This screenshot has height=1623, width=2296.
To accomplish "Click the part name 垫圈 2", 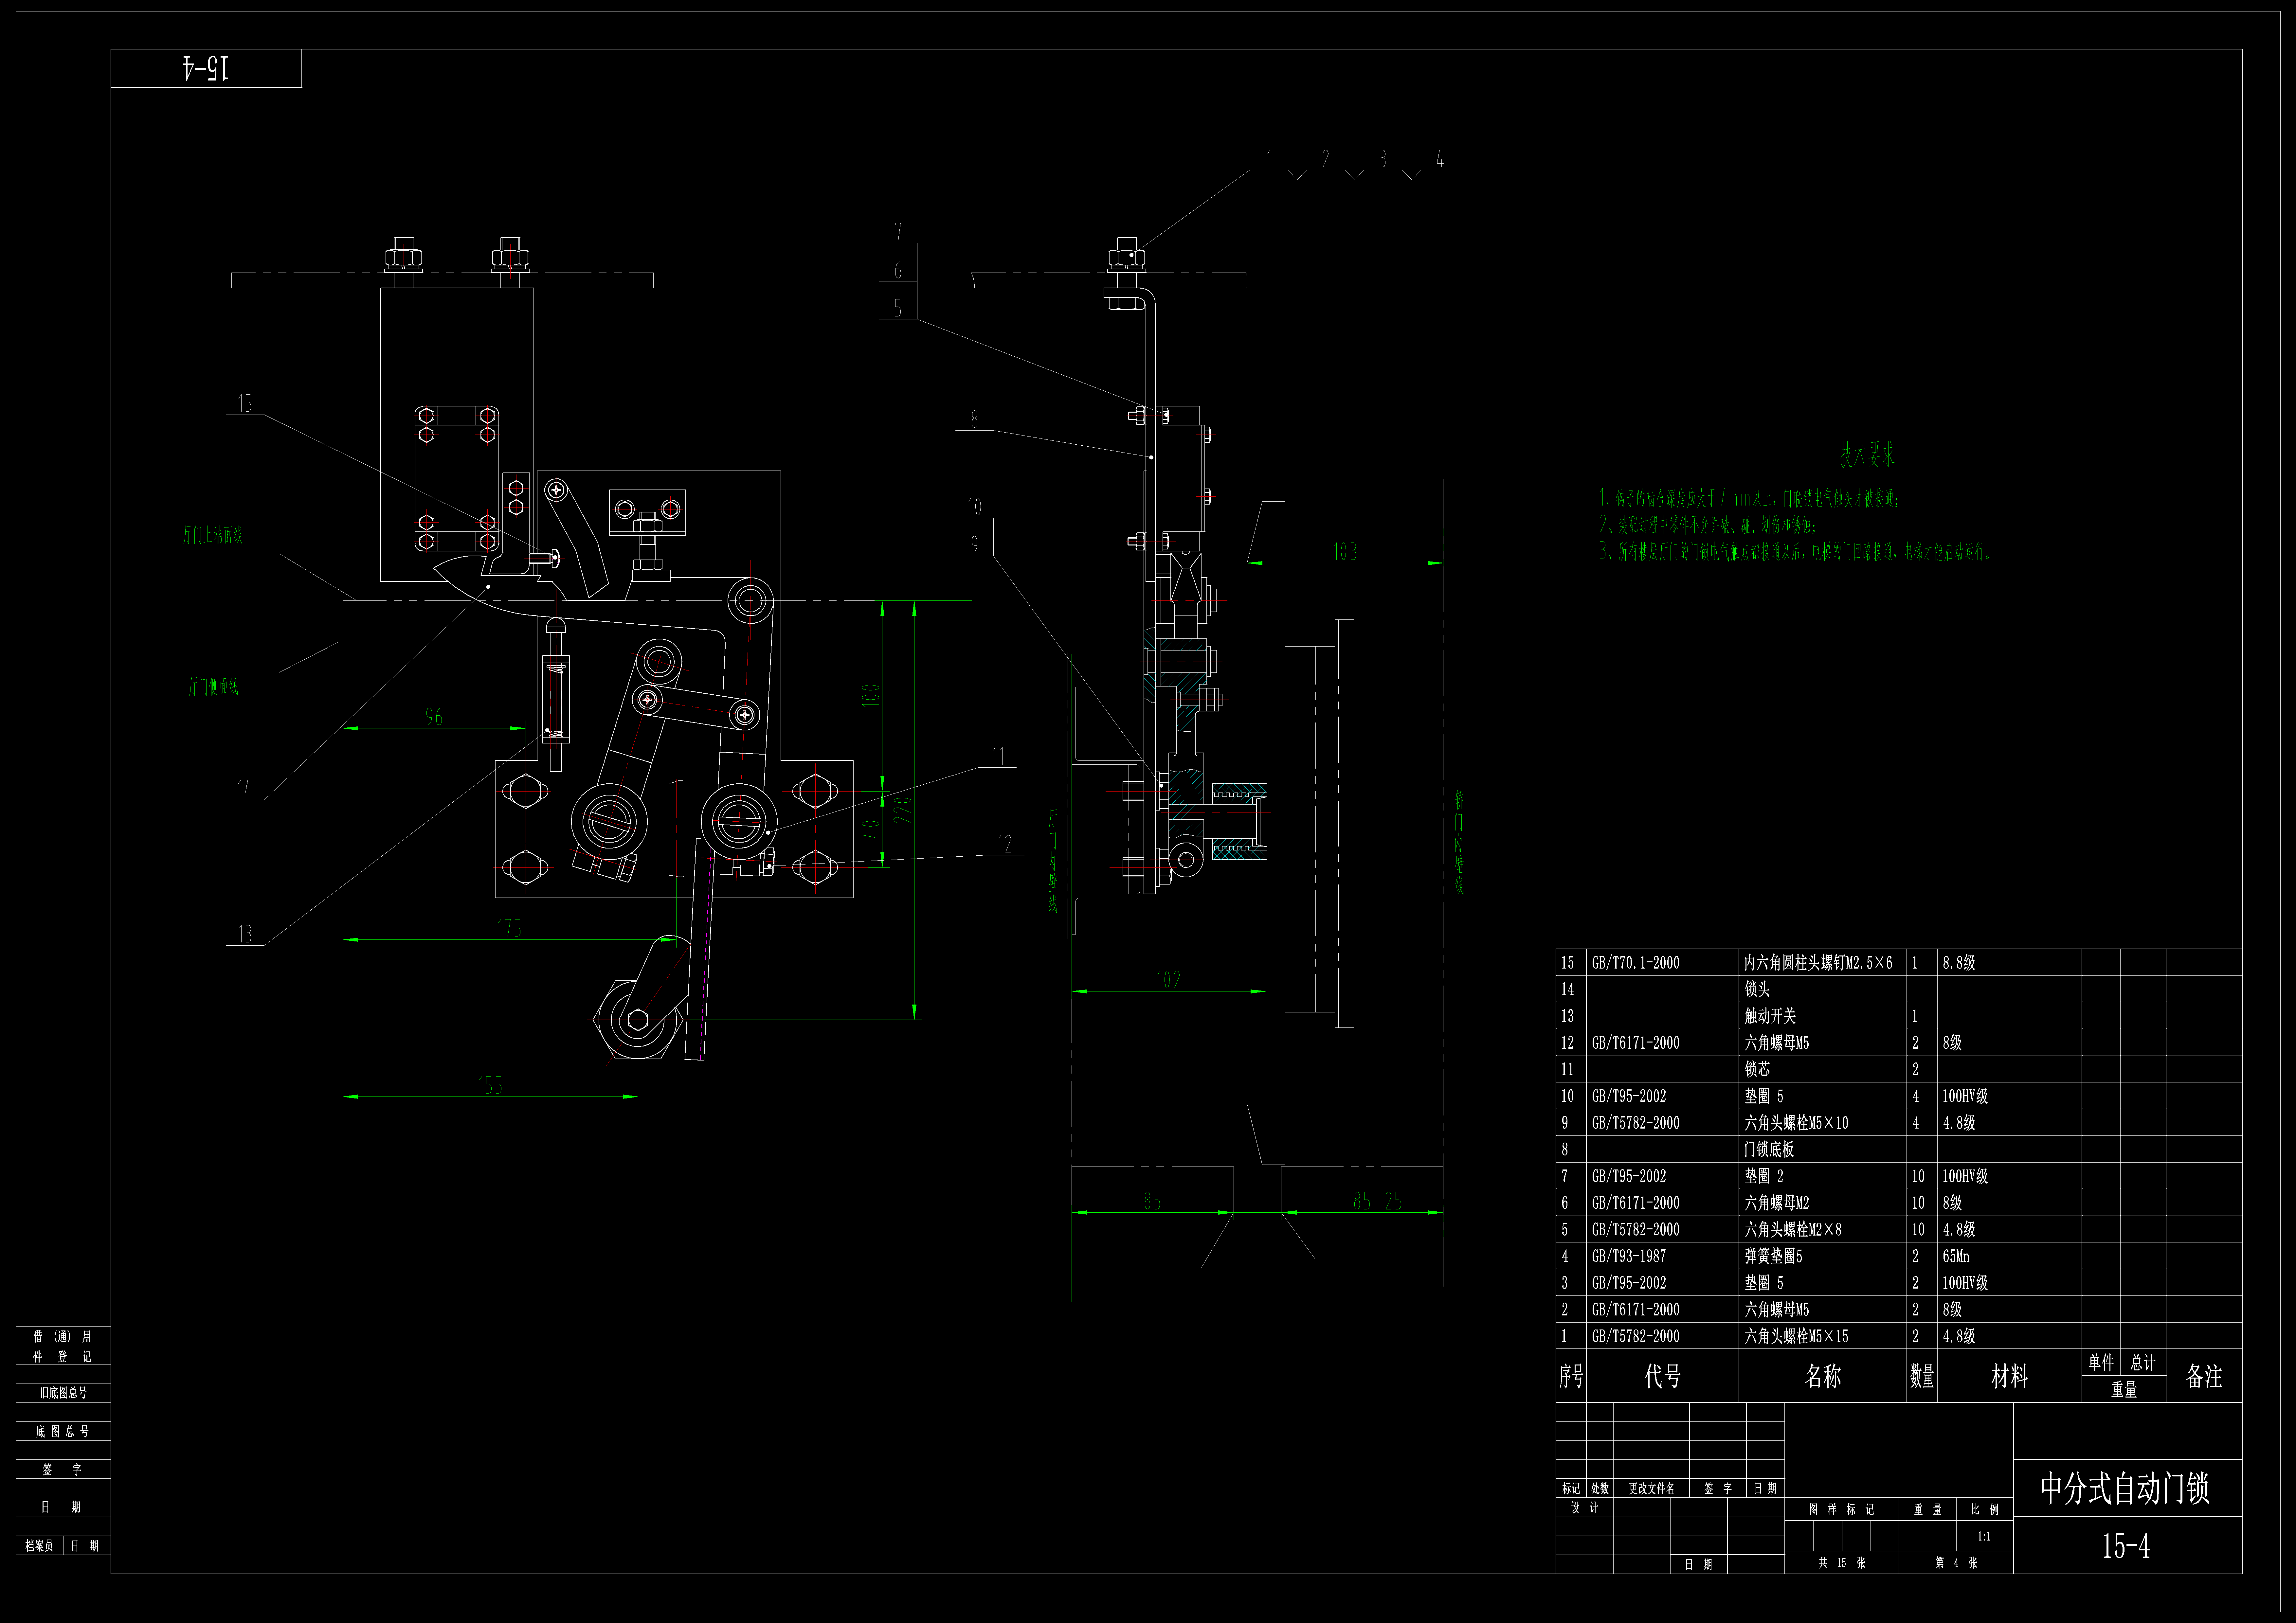I will [1764, 1176].
